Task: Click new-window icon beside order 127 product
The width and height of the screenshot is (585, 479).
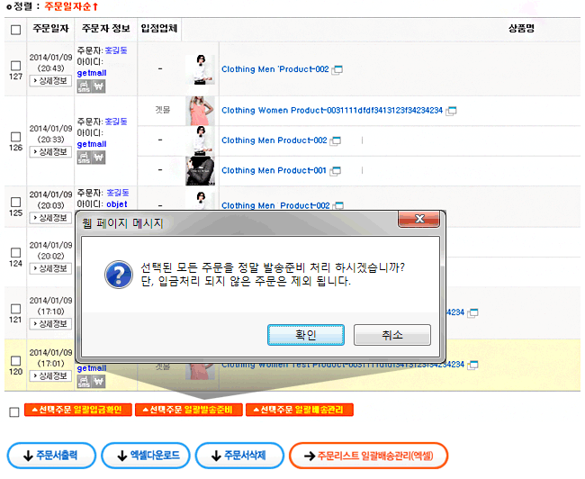Action: pyautogui.click(x=337, y=69)
